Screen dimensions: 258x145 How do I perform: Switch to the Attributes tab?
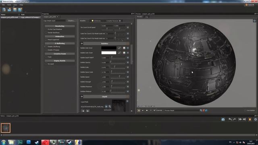coord(96,21)
